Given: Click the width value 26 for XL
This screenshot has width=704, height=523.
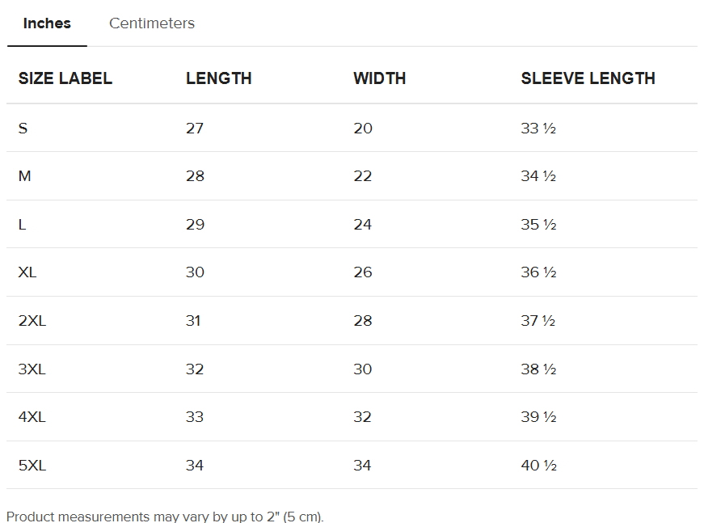Looking at the screenshot, I should pos(363,272).
